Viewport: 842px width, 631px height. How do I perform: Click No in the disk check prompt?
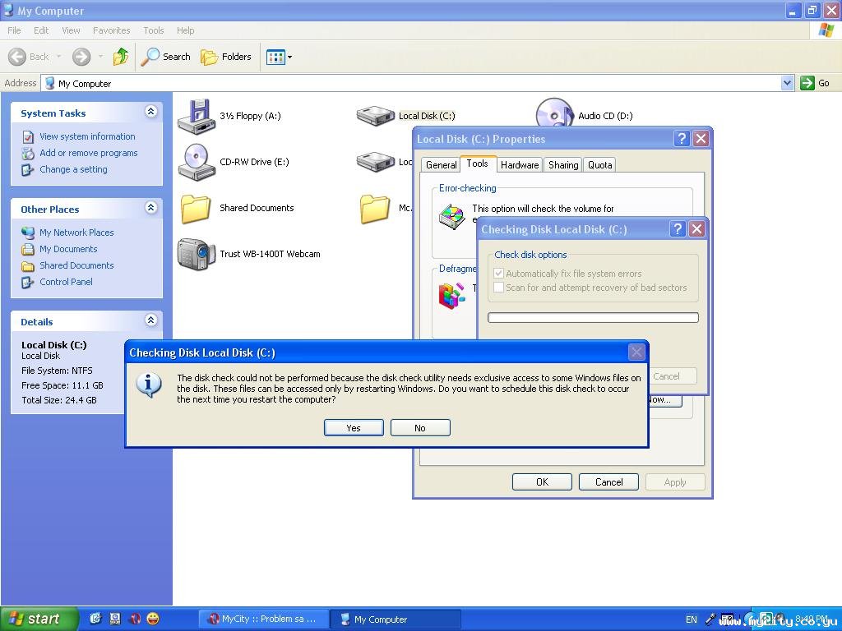(x=420, y=427)
